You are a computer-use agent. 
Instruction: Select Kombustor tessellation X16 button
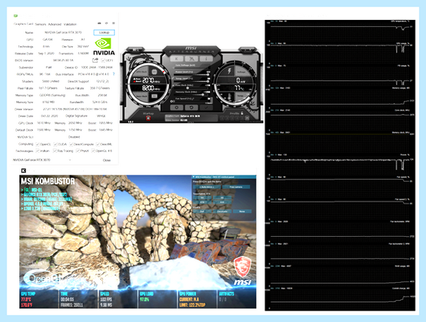[x=202, y=203]
